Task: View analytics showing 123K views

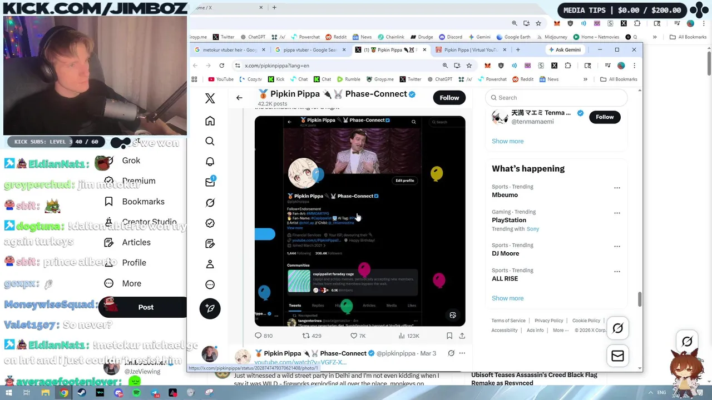Action: (x=409, y=336)
